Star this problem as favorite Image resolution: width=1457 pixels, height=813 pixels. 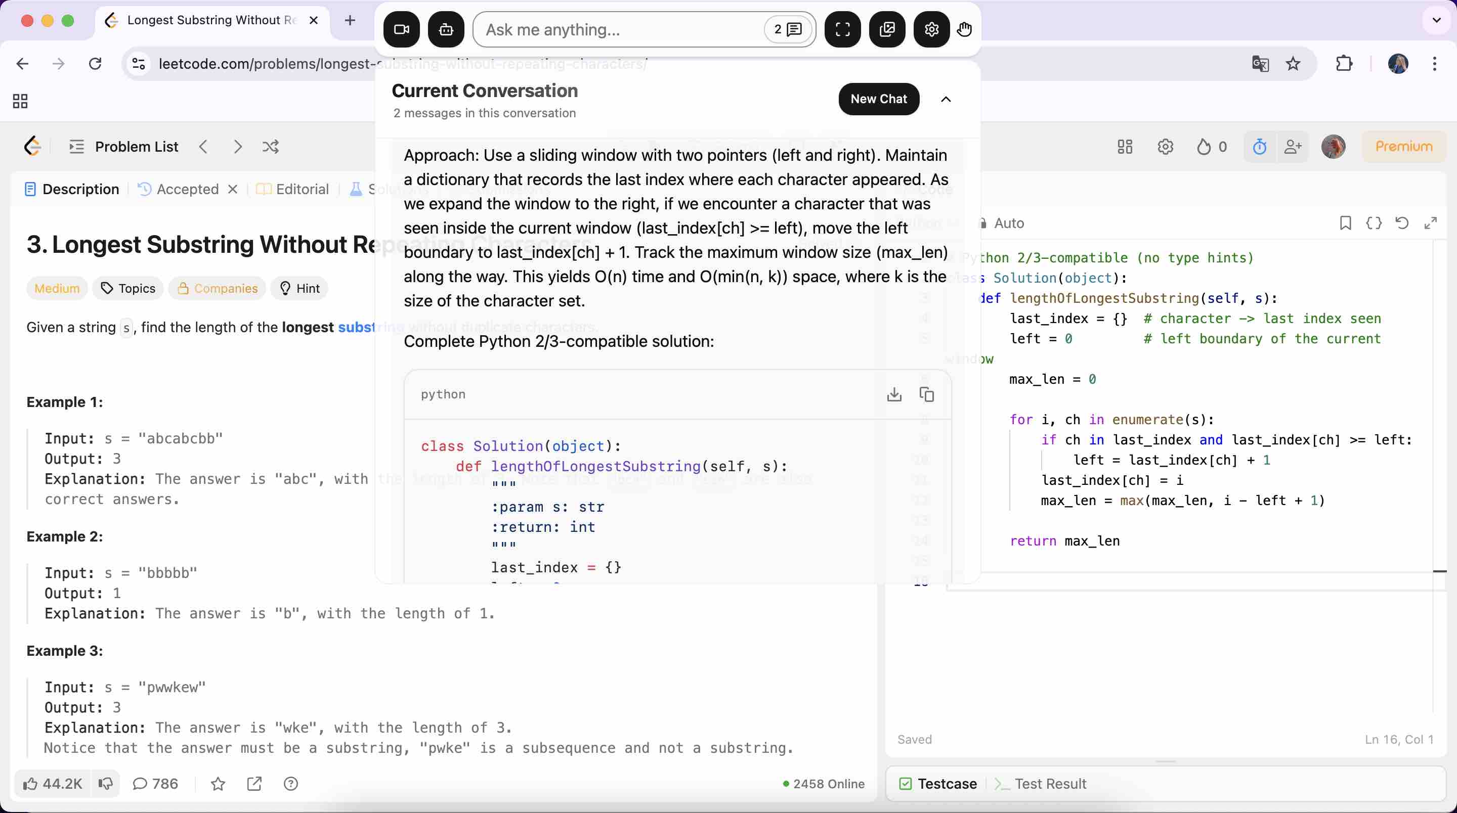218,784
